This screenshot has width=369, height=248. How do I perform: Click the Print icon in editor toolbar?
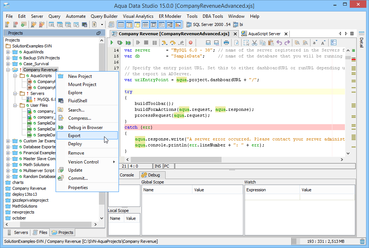point(226,43)
